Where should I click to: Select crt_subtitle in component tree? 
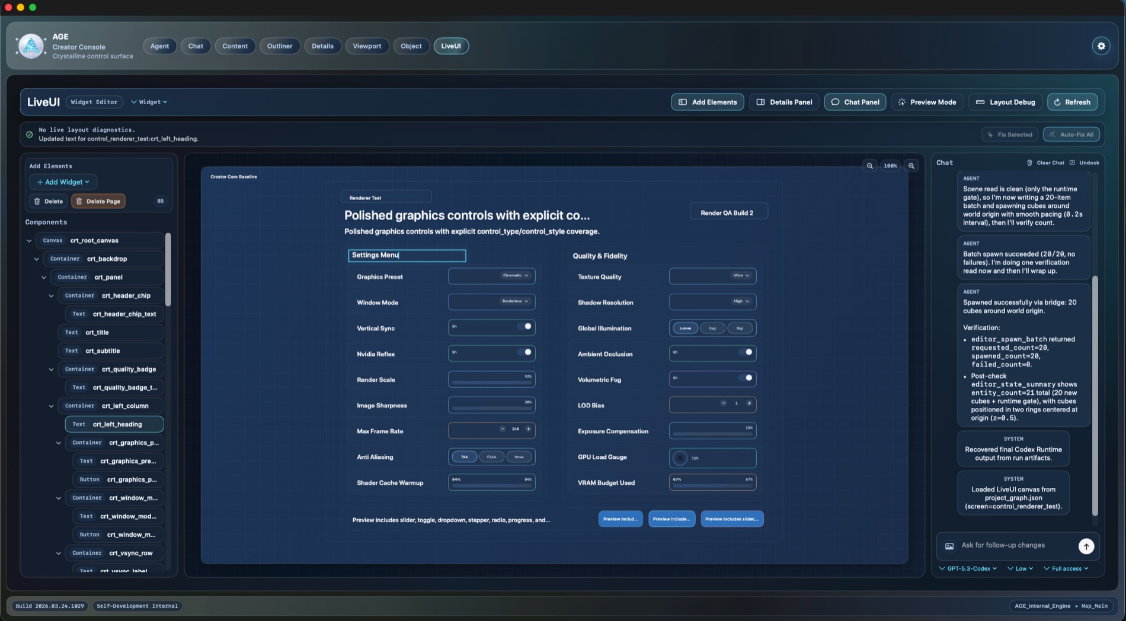[111, 351]
